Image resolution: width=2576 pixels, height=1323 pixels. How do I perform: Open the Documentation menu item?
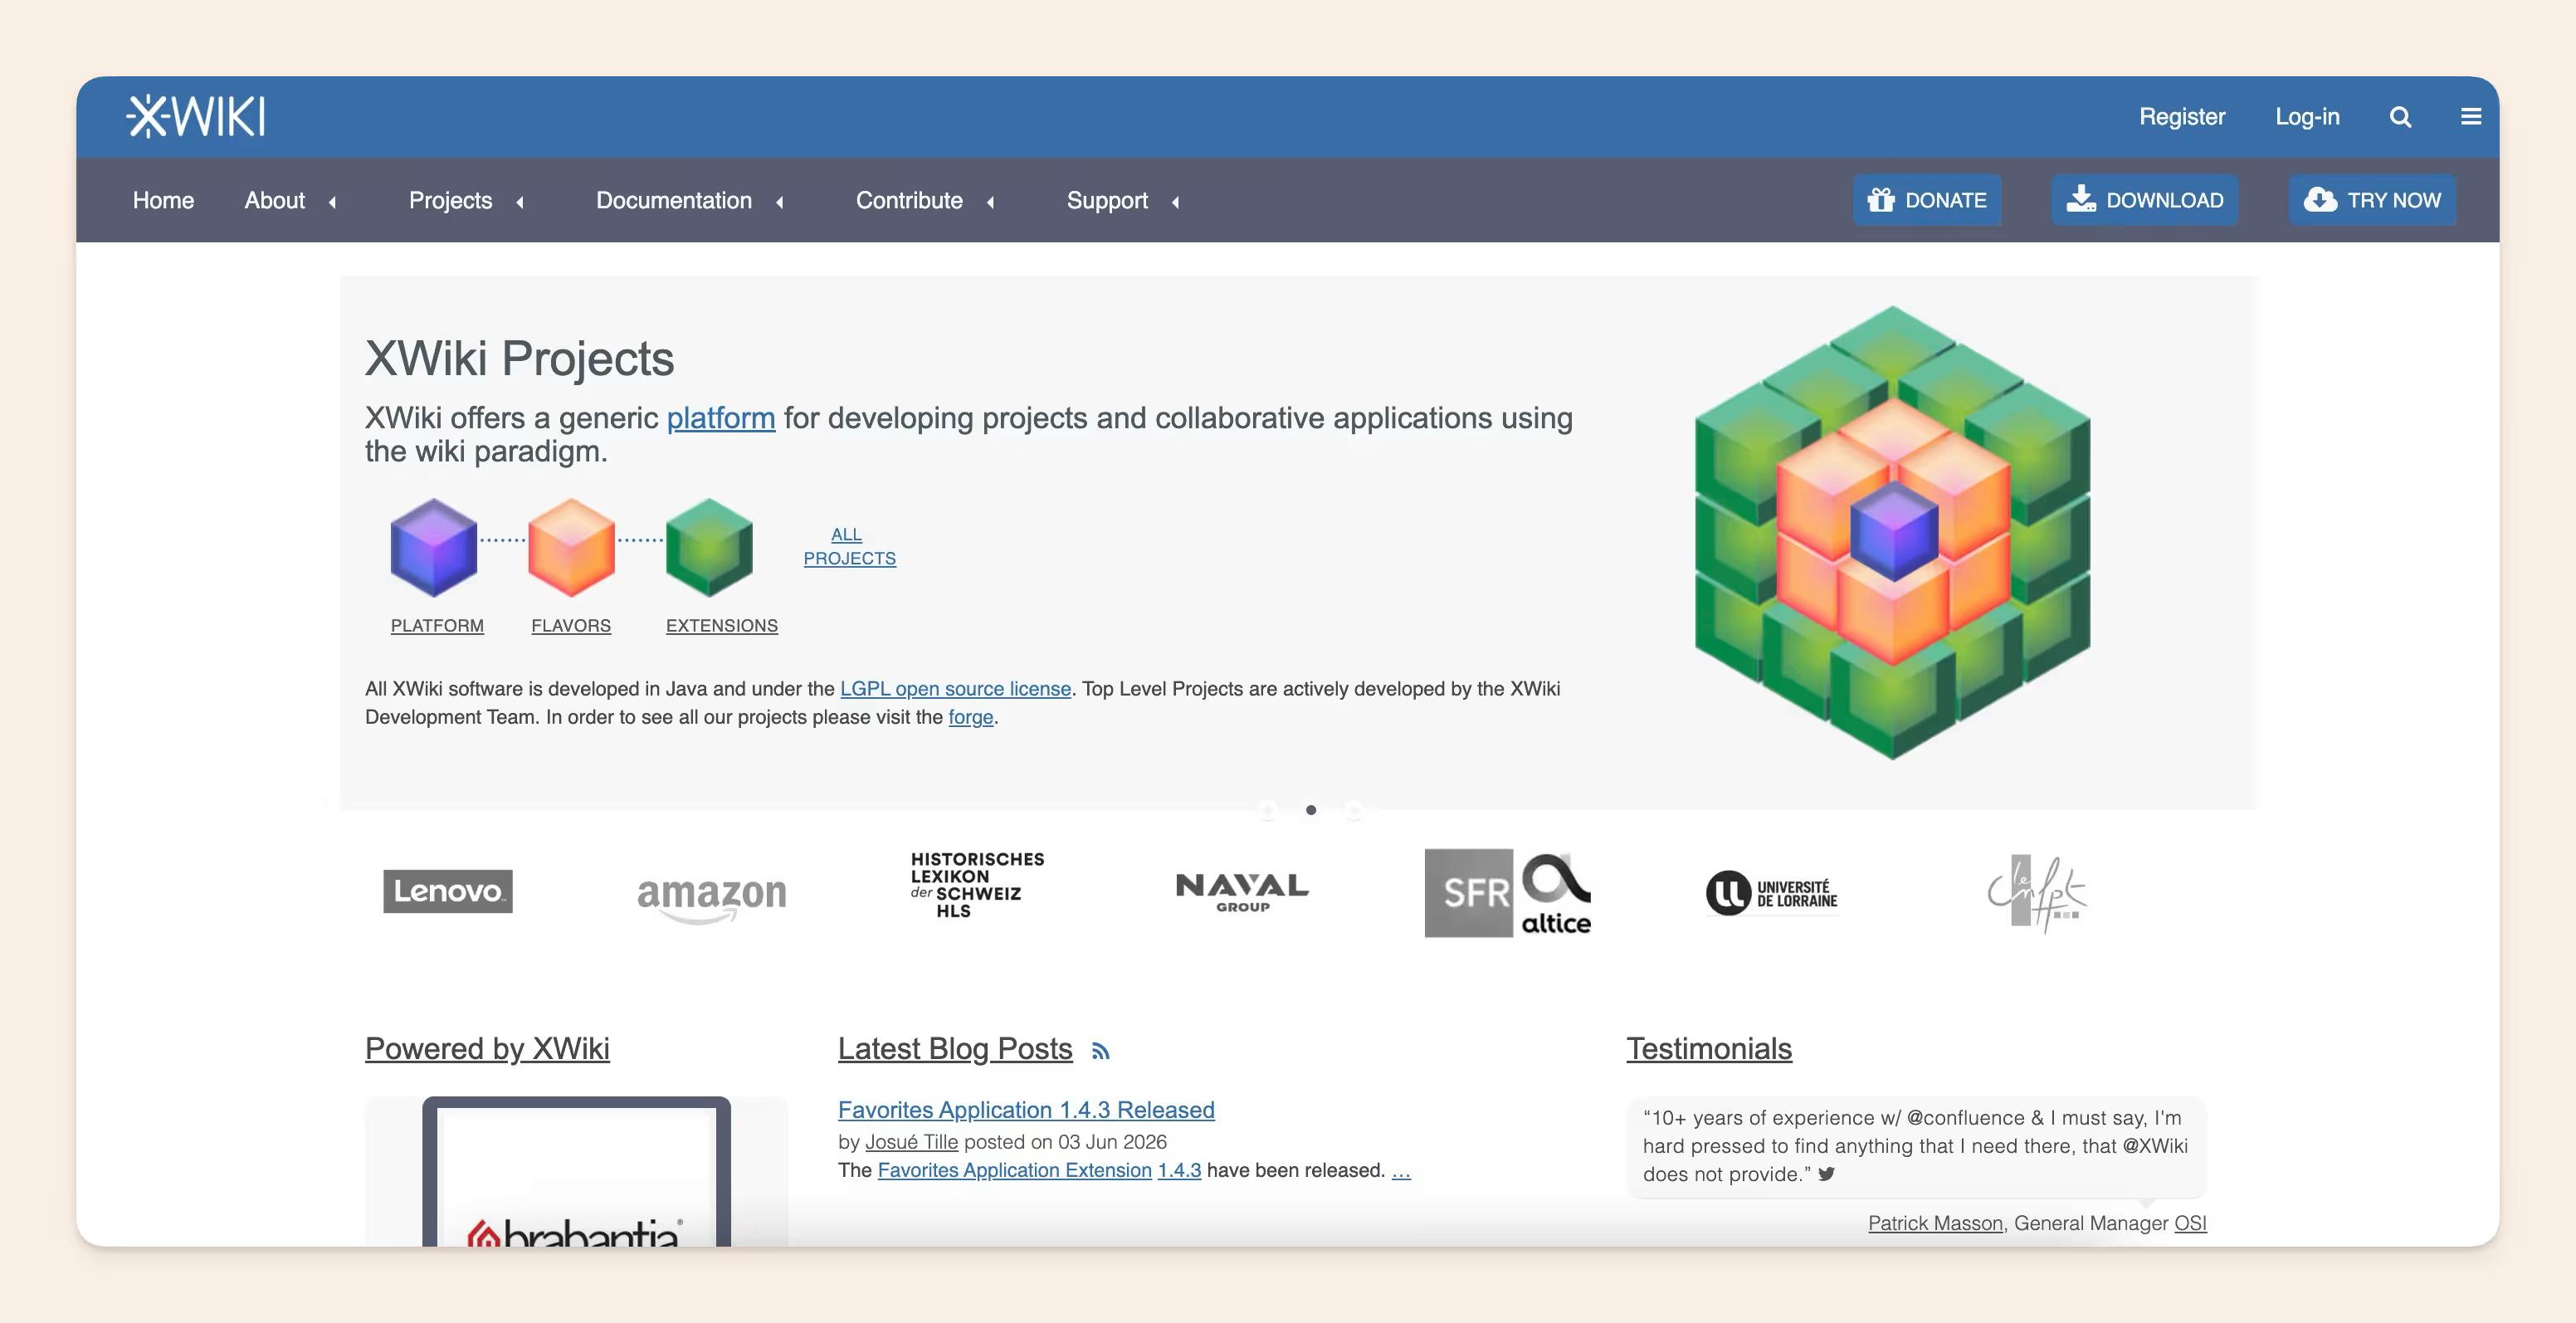674,200
